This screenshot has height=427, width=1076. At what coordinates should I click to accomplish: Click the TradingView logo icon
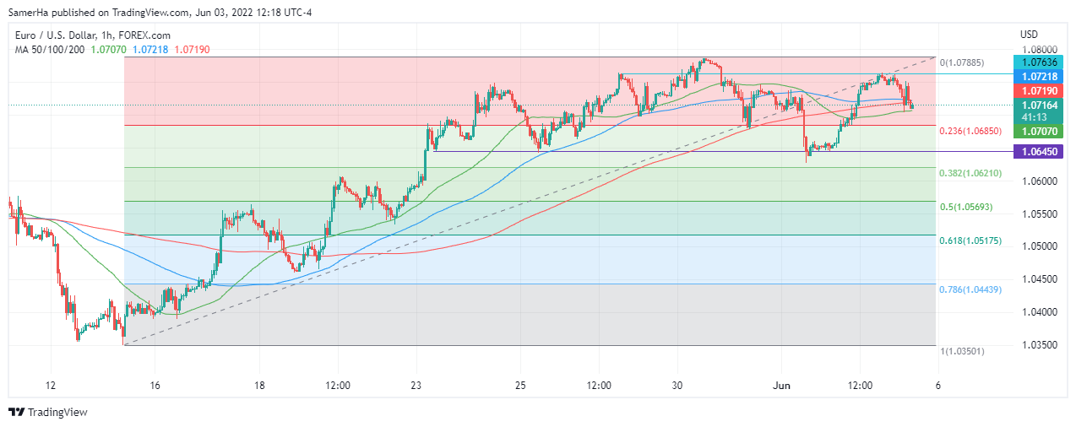16,413
